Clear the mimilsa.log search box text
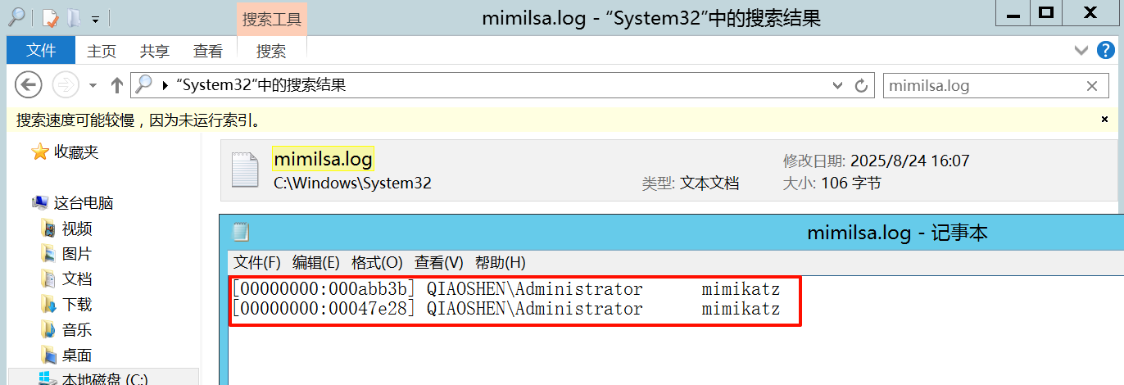Image resolution: width=1124 pixels, height=385 pixels. 1091,85
